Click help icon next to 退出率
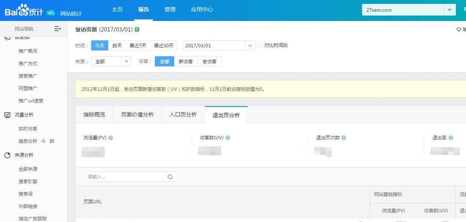 tap(451, 138)
